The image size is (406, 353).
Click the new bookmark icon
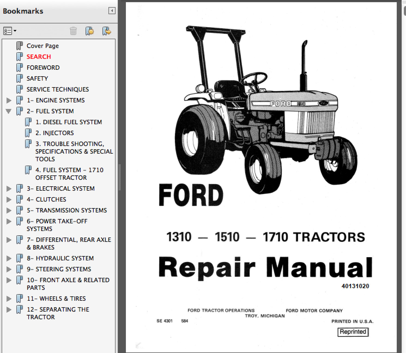[x=90, y=31]
